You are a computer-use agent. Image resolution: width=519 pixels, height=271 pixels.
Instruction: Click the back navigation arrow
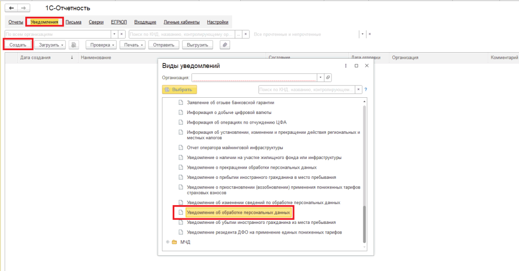[x=11, y=9]
